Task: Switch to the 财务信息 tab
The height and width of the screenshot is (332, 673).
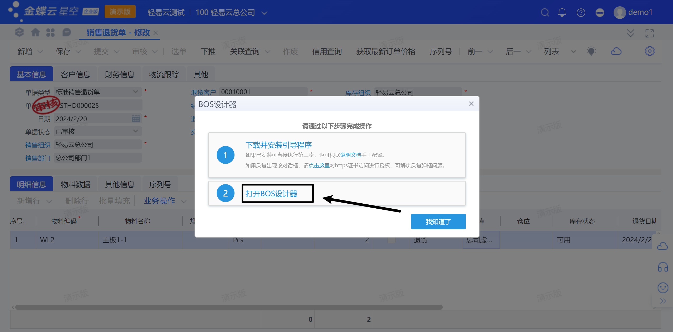Action: [x=120, y=74]
